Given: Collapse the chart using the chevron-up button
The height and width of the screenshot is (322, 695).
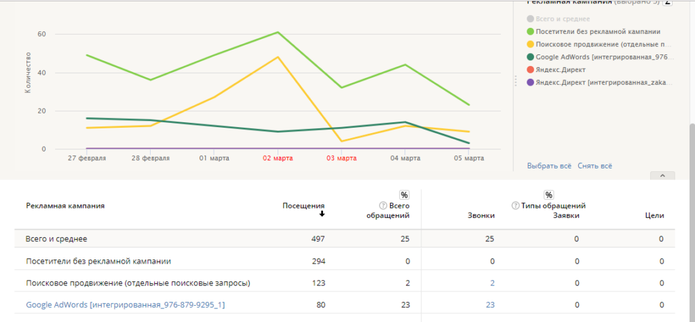Looking at the screenshot, I should point(662,175).
